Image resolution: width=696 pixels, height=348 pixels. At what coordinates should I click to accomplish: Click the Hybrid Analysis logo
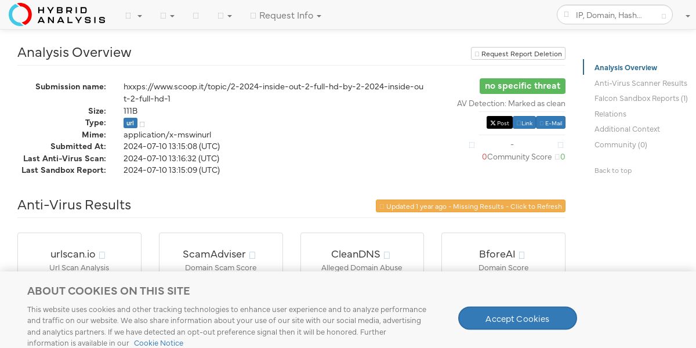57,14
